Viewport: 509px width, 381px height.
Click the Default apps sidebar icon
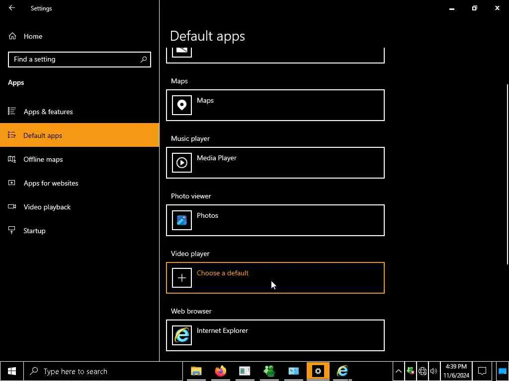click(12, 135)
